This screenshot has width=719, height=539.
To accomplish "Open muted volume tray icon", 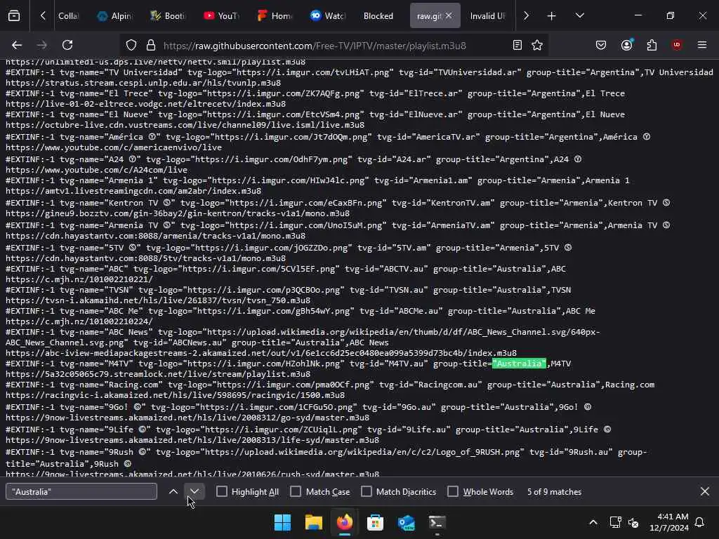I will [x=634, y=522].
